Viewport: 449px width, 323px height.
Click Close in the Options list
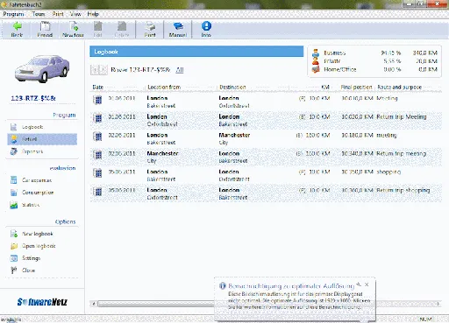pos(42,270)
